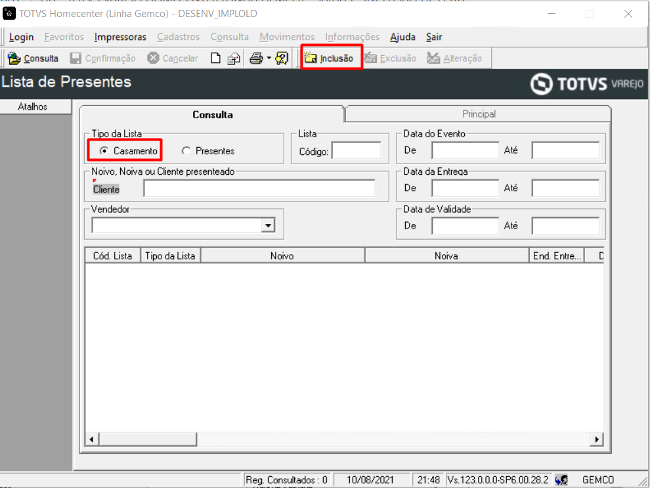The height and width of the screenshot is (488, 650).
Task: Click the version Vs.123.0.0.0-SP6.00.28.2 text
Action: tap(498, 480)
